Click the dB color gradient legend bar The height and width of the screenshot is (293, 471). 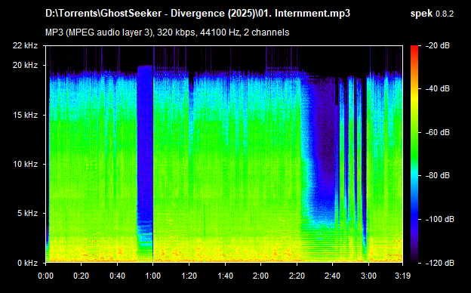414,154
